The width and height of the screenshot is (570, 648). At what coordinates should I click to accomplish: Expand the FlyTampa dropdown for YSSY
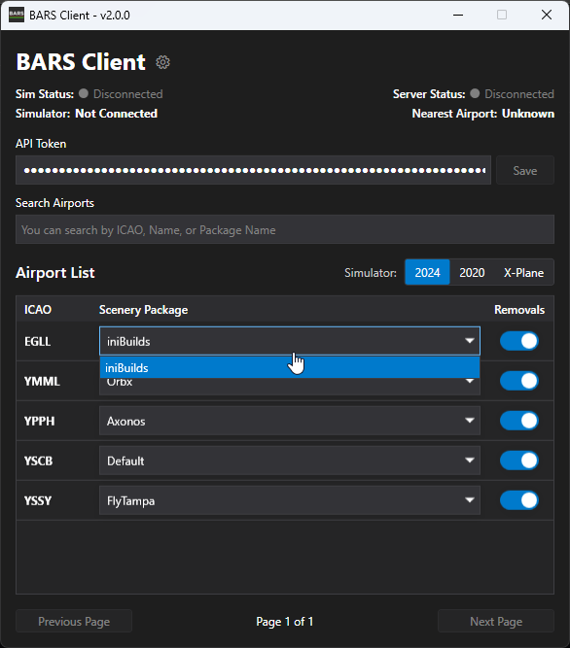tap(290, 500)
